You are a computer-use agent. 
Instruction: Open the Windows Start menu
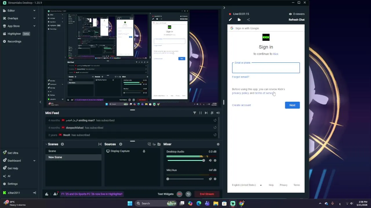point(130,203)
